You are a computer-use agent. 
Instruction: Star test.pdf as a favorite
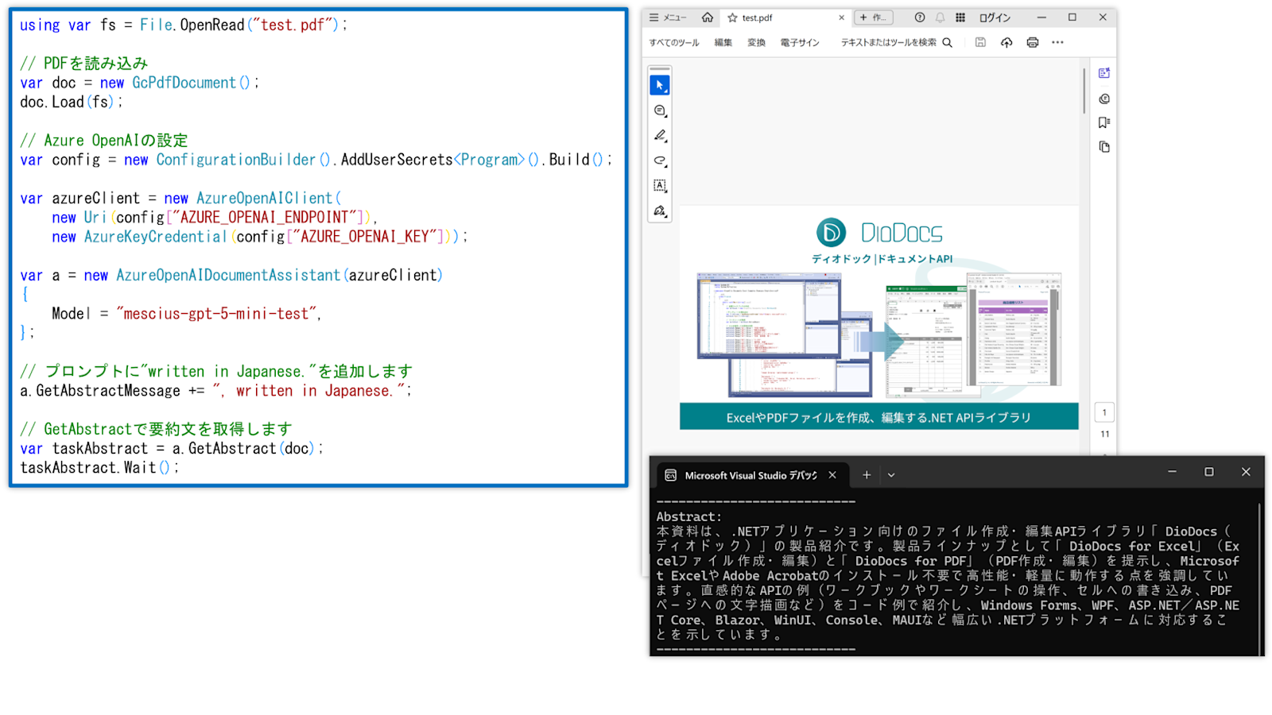coord(732,17)
